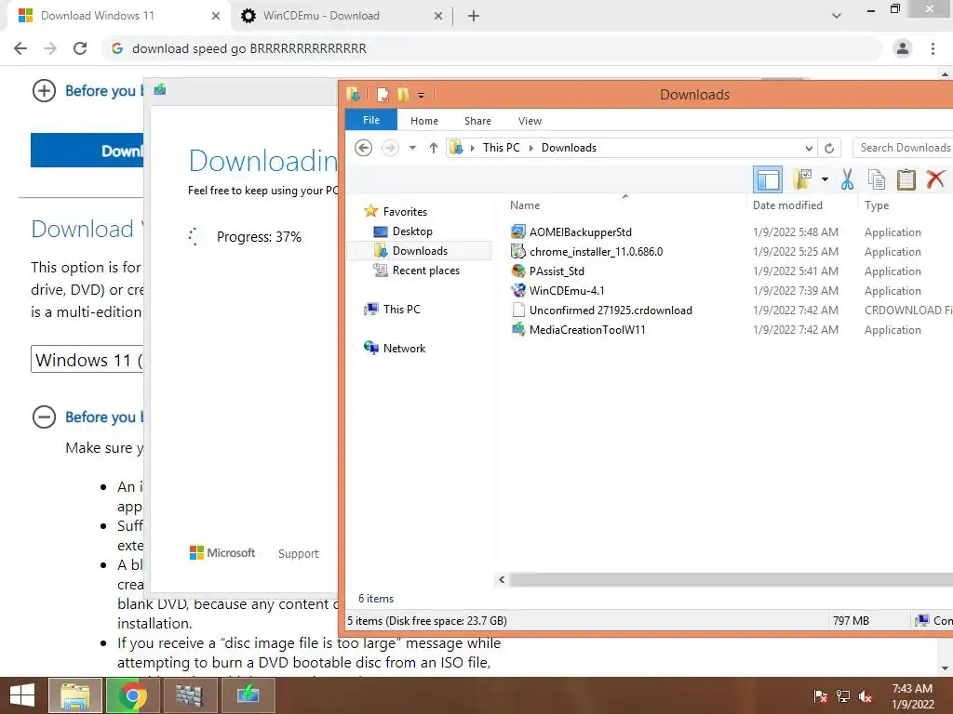This screenshot has width=953, height=714.
Task: Click the Chrome address bar
Action: pos(491,48)
